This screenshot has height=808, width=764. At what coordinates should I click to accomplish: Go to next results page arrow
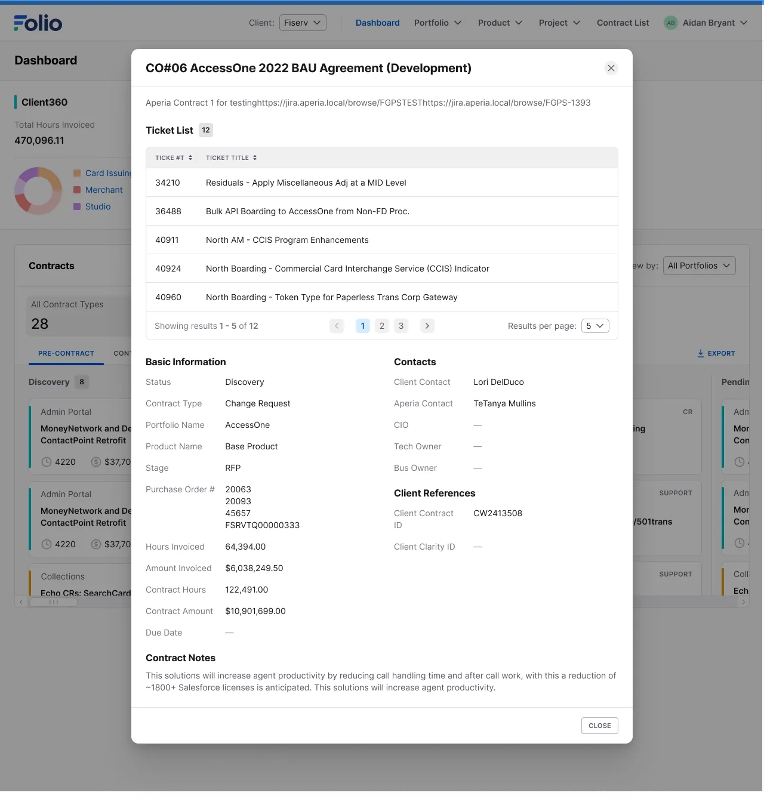pos(427,326)
